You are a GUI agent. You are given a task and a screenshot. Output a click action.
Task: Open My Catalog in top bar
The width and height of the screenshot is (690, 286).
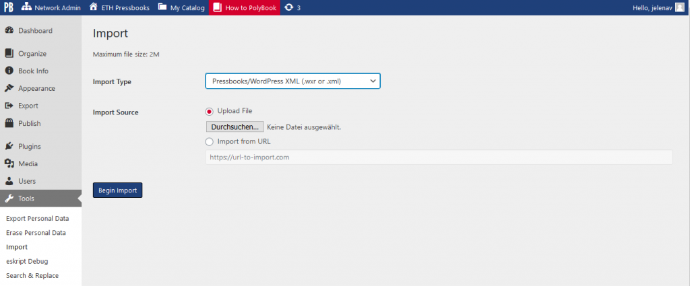click(x=181, y=7)
